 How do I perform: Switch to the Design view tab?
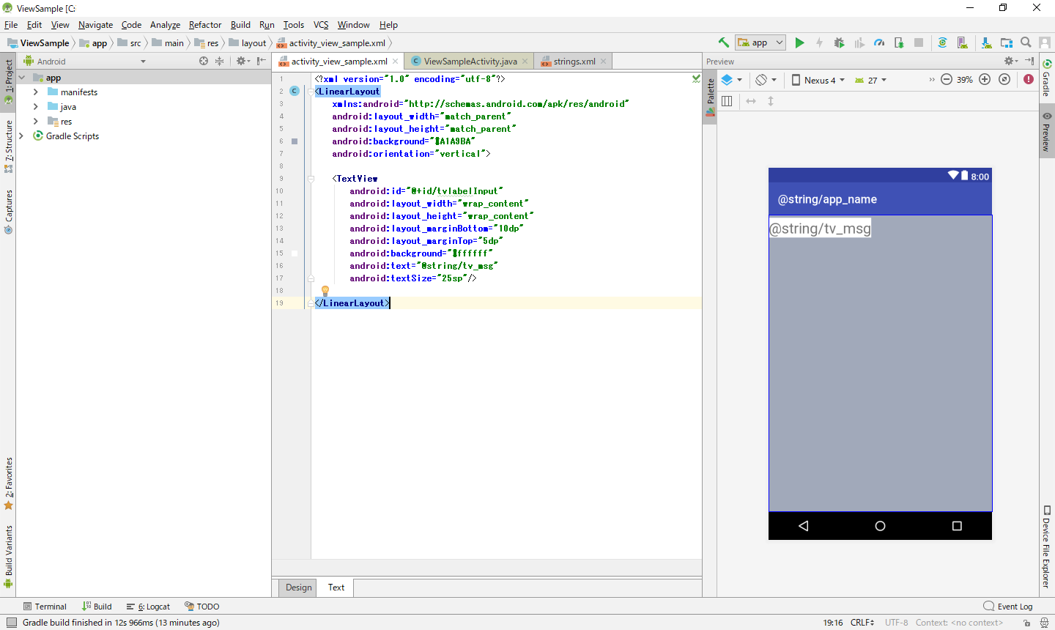click(298, 588)
